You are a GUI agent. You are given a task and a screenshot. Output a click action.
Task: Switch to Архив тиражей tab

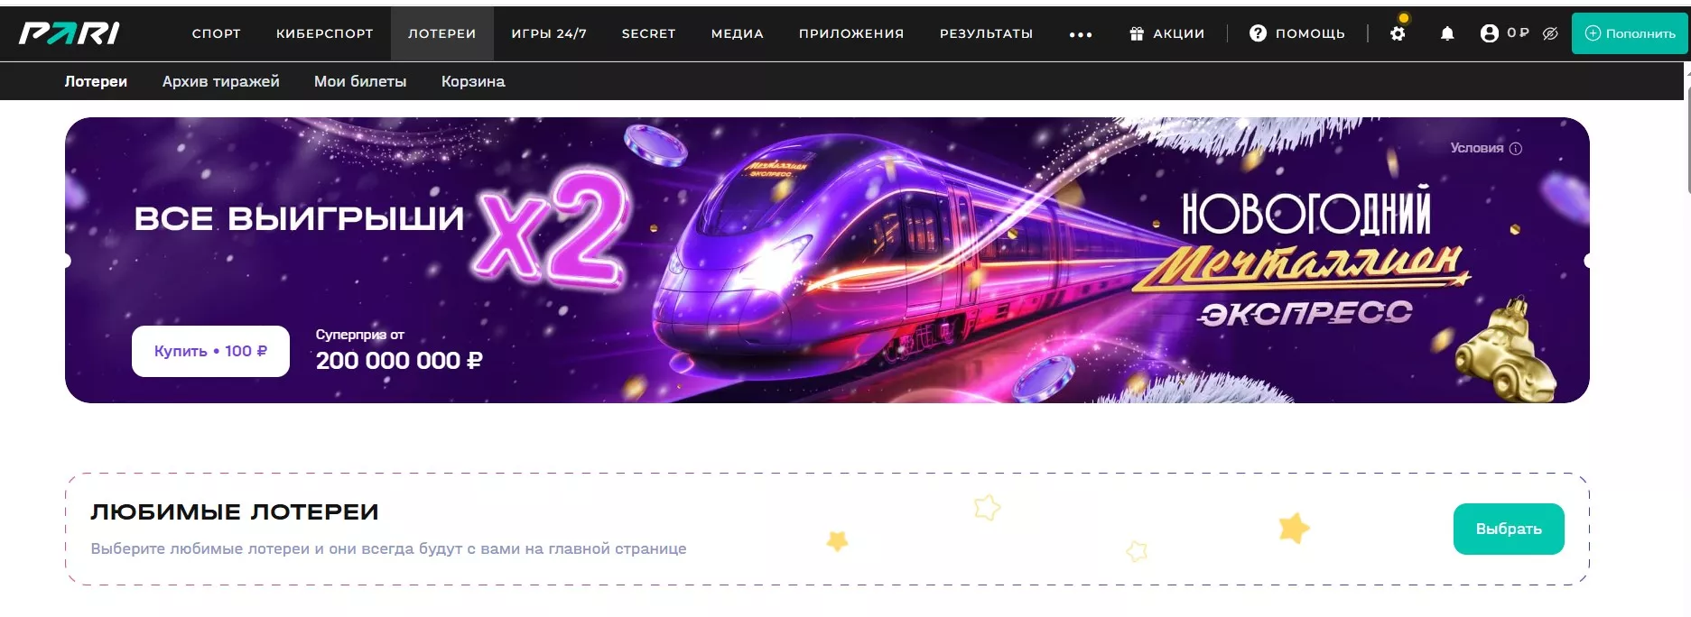pyautogui.click(x=221, y=81)
